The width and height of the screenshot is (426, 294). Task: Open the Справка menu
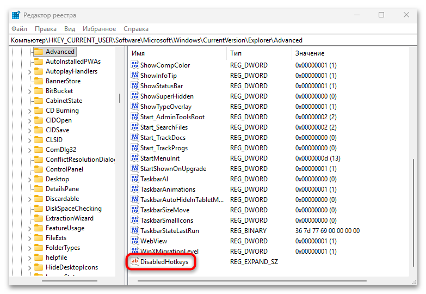click(x=136, y=29)
